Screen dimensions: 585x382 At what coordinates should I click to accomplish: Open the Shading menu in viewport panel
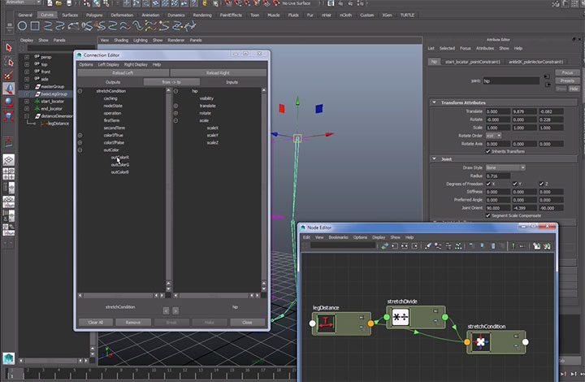pos(121,40)
